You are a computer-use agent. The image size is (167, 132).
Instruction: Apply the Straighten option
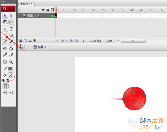(x=11, y=92)
